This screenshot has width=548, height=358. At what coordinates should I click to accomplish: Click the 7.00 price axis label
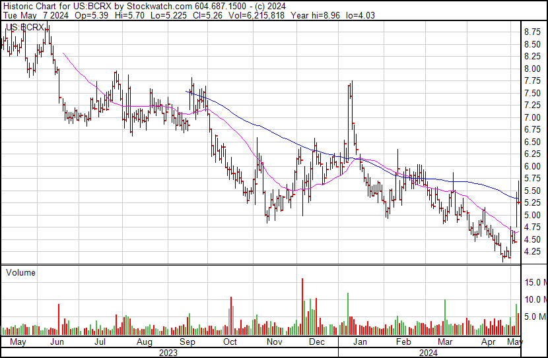(533, 117)
